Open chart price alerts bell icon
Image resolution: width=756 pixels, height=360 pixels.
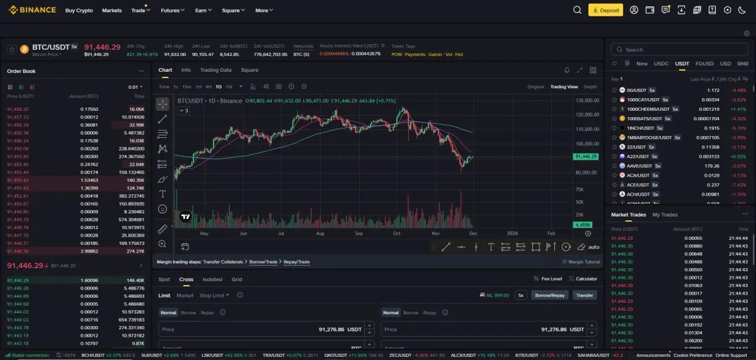(x=567, y=70)
